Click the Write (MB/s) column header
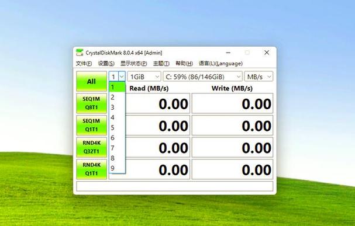 pos(232,88)
